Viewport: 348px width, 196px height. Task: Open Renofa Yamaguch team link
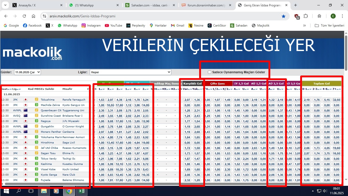pos(74,100)
